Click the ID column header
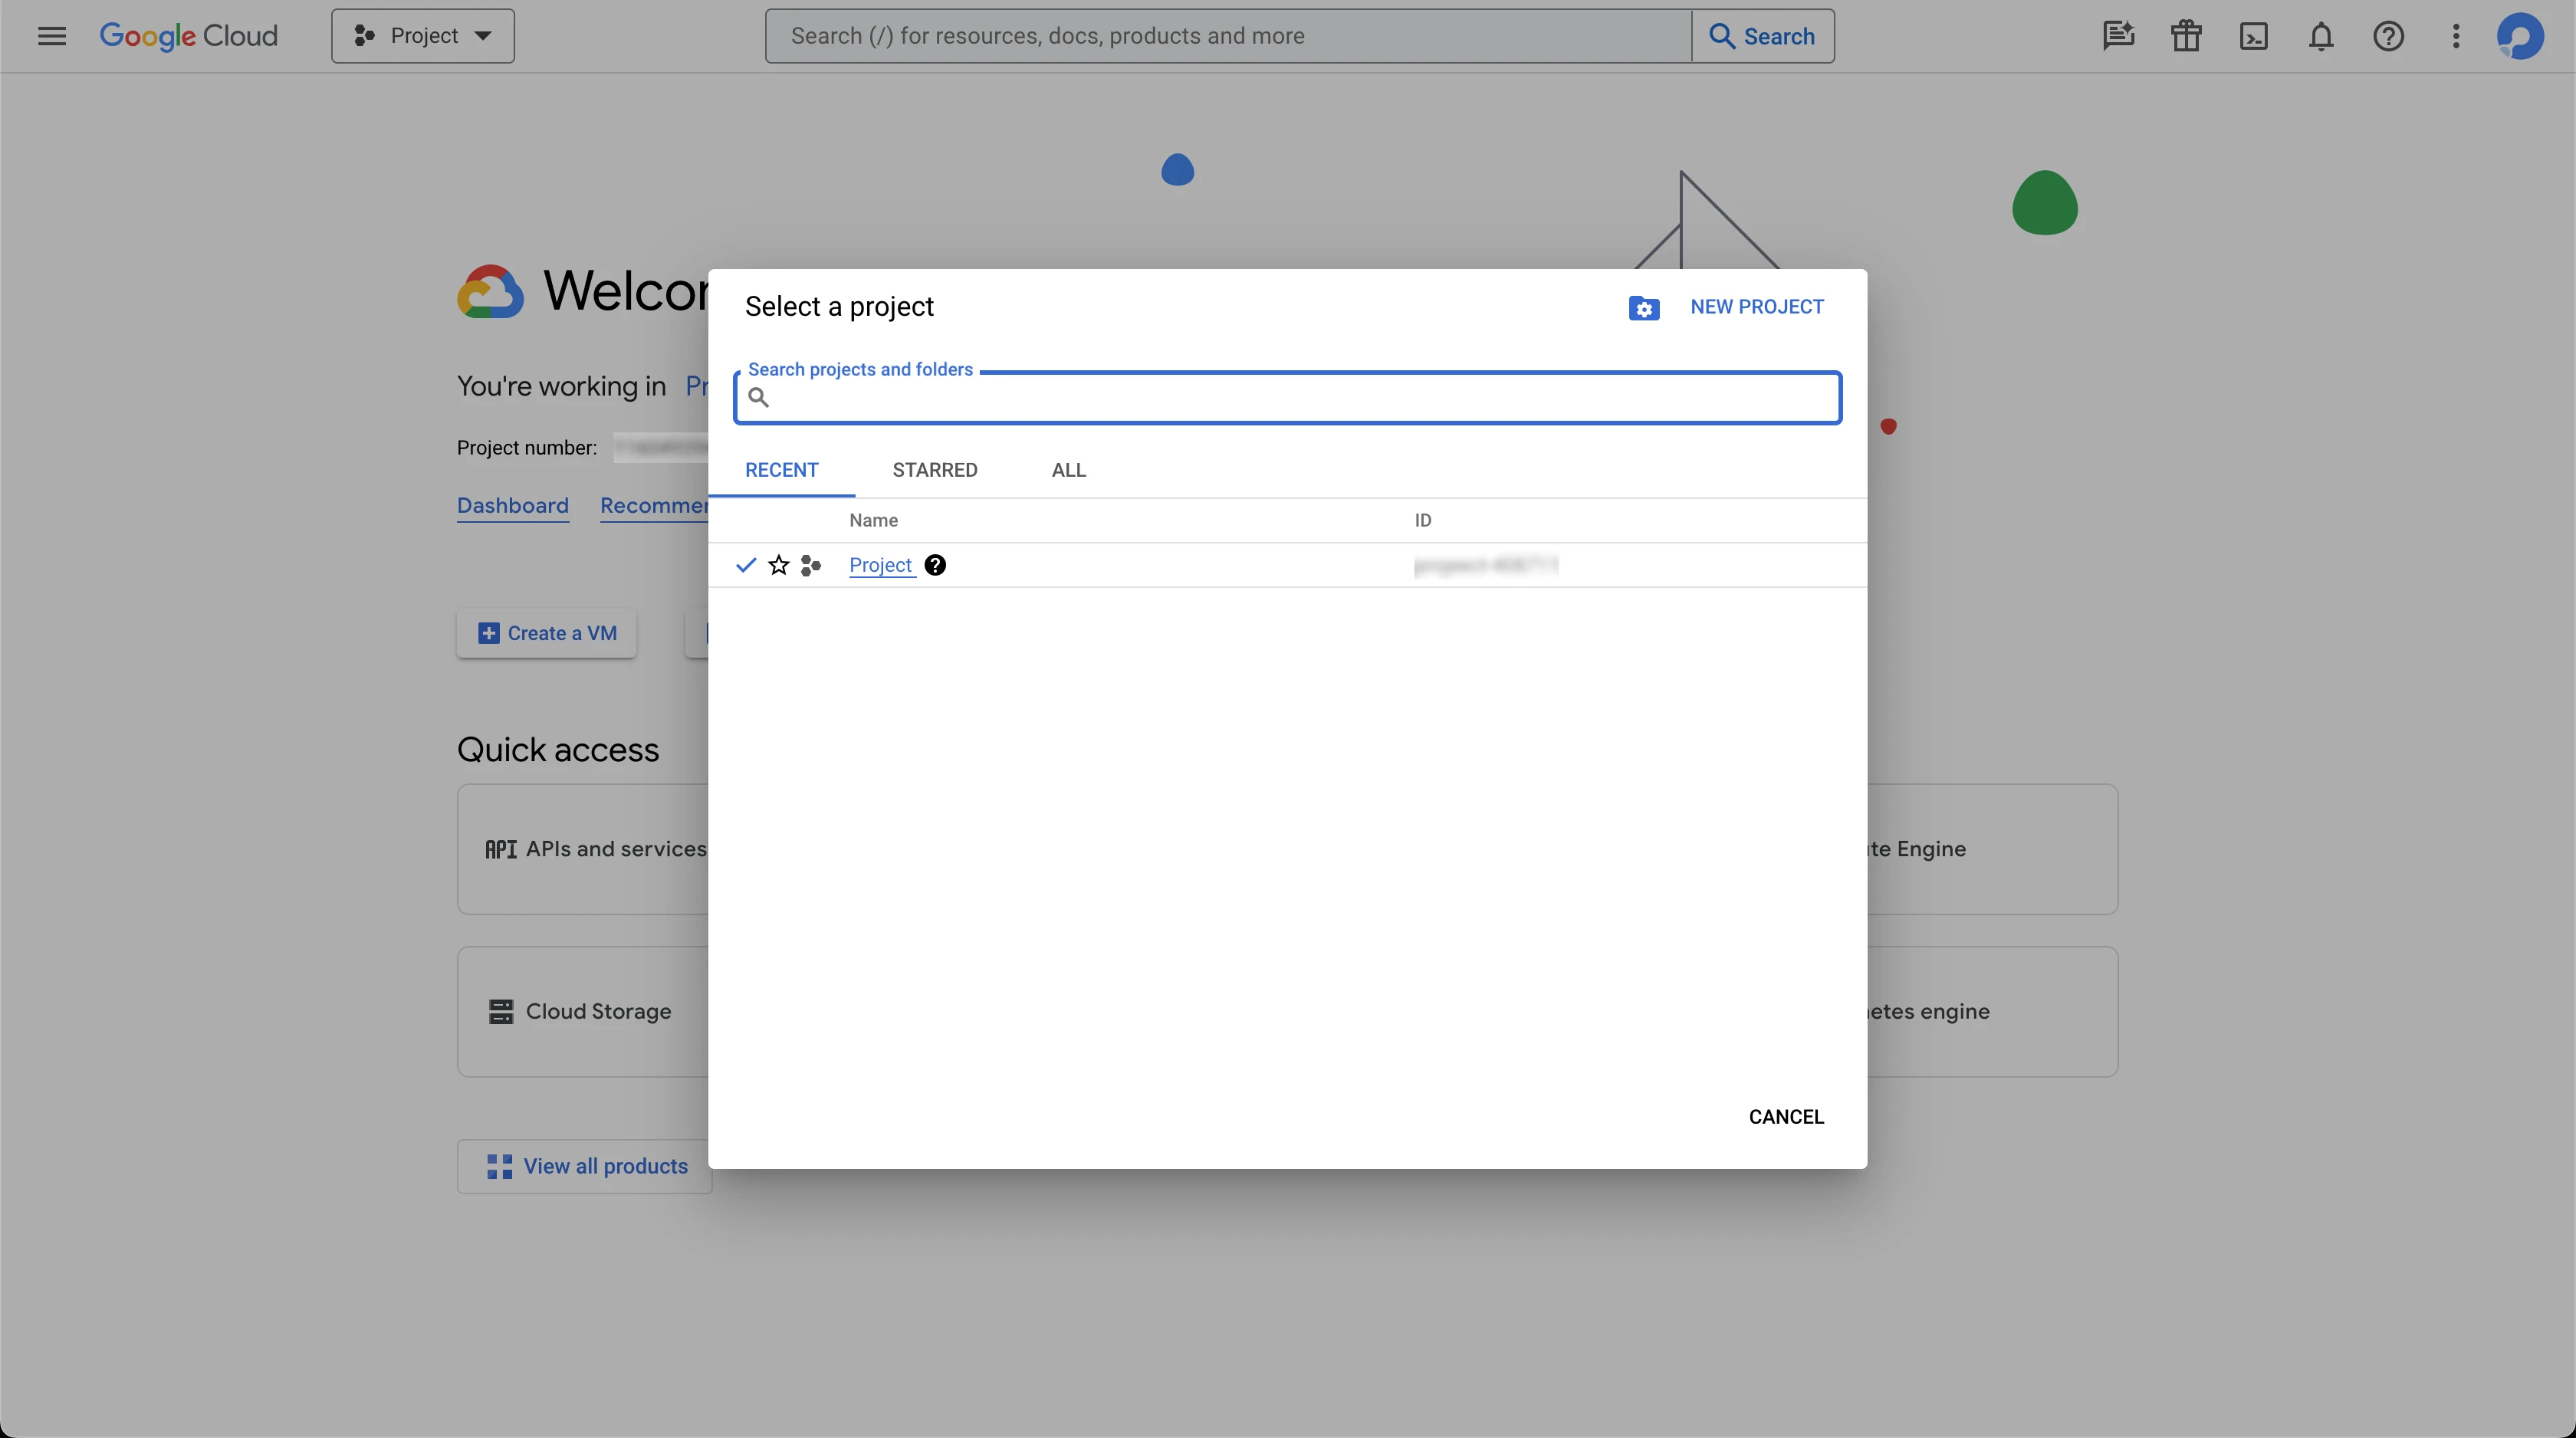Image resolution: width=2576 pixels, height=1438 pixels. (1423, 520)
